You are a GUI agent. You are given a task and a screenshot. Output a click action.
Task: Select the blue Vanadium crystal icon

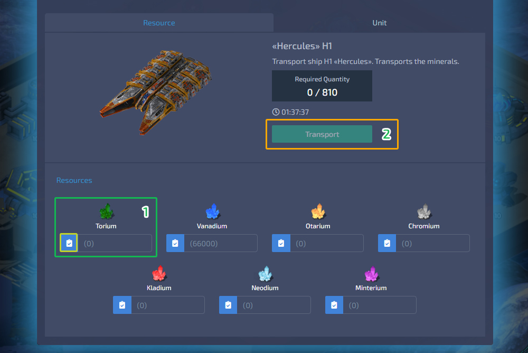coord(212,211)
